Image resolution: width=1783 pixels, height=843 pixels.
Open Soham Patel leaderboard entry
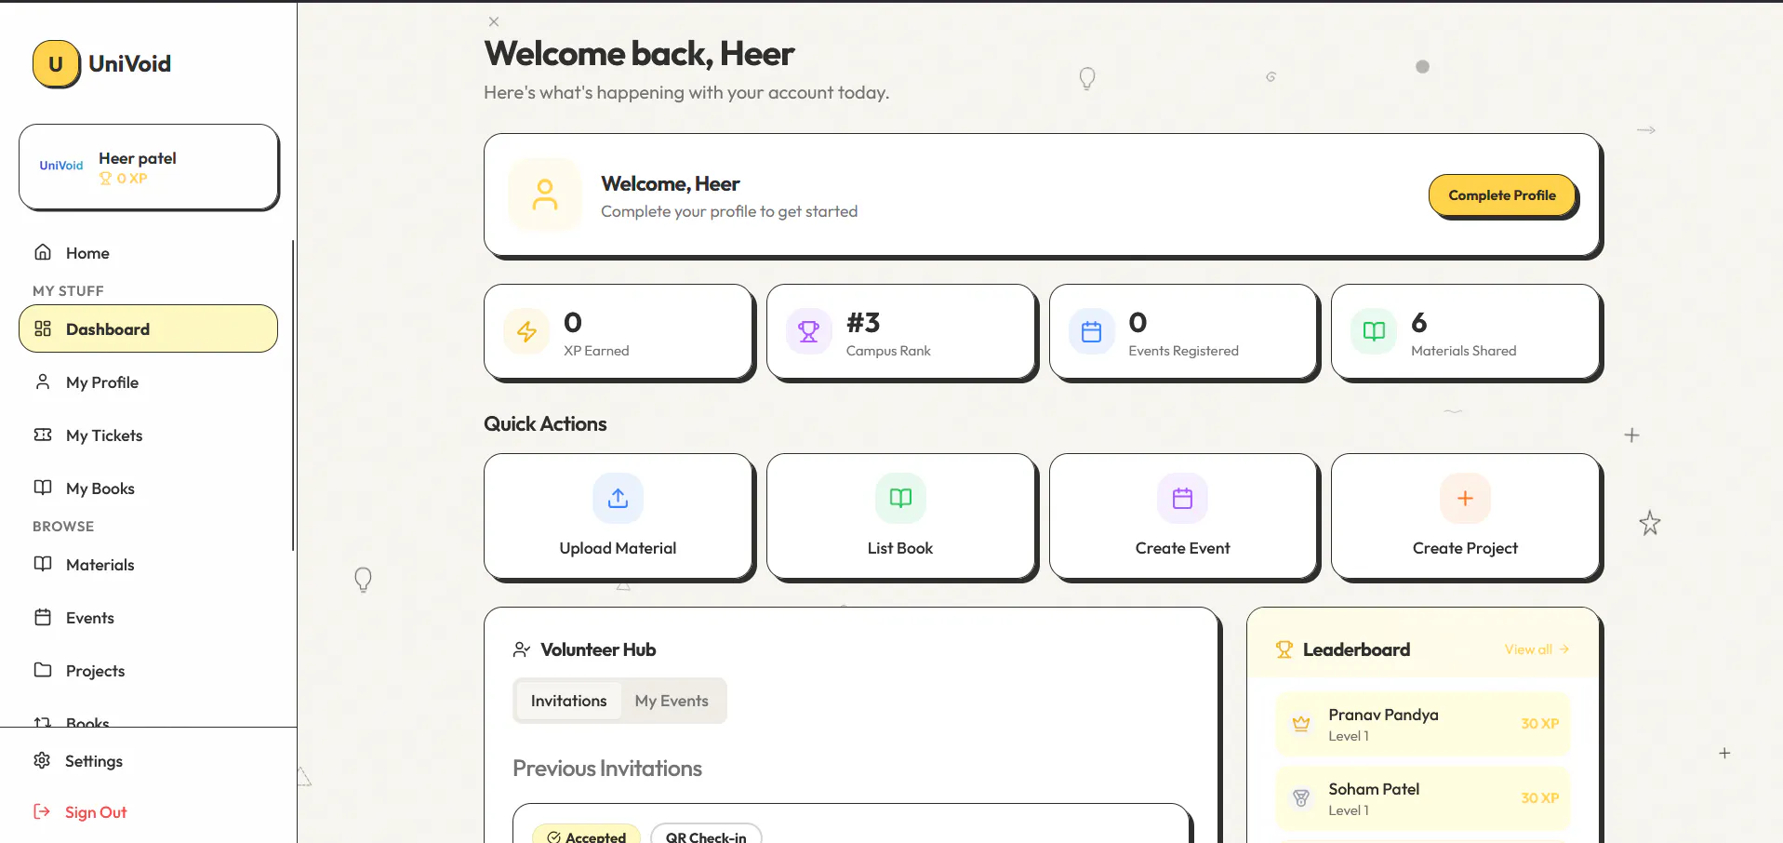[x=1423, y=798]
